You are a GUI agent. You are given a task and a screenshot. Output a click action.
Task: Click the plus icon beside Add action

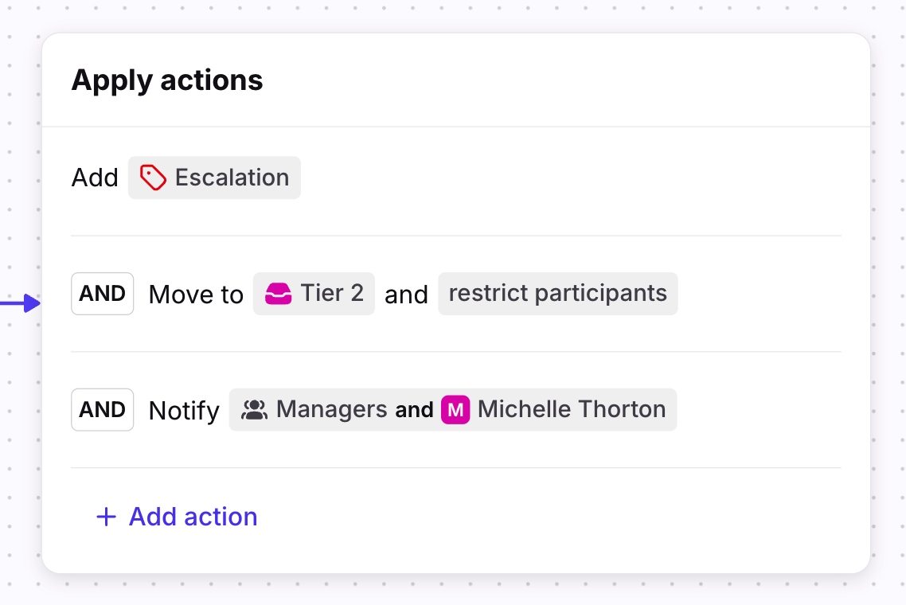[x=106, y=517]
